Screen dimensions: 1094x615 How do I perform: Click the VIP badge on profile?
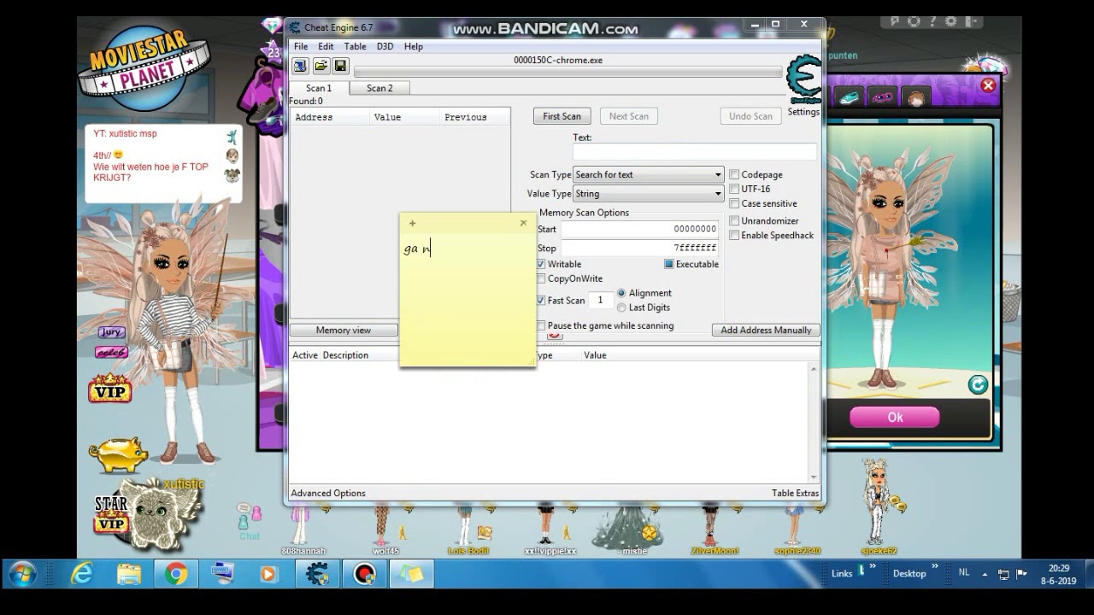[110, 390]
